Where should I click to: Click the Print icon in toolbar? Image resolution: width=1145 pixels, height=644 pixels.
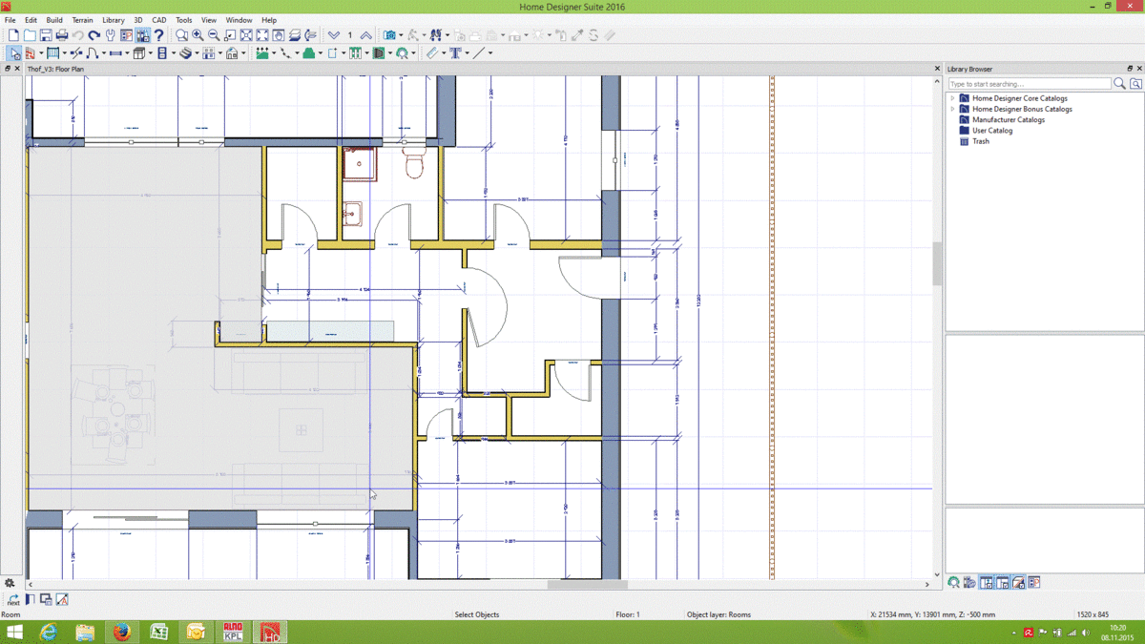coord(62,35)
